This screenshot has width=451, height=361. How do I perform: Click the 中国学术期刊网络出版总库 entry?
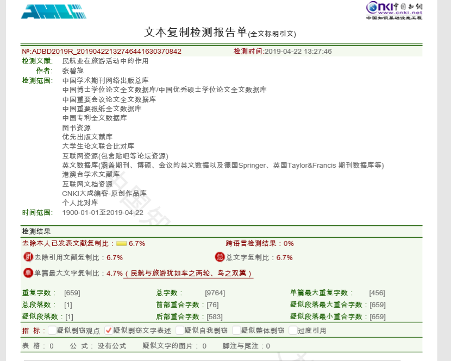[105, 80]
